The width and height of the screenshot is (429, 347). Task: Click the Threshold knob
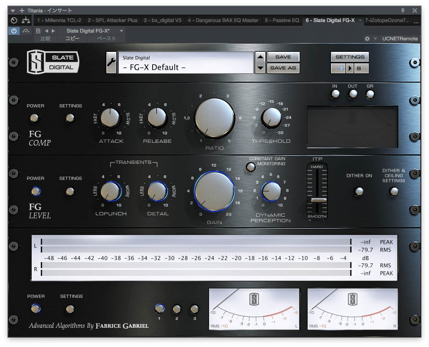(x=271, y=118)
